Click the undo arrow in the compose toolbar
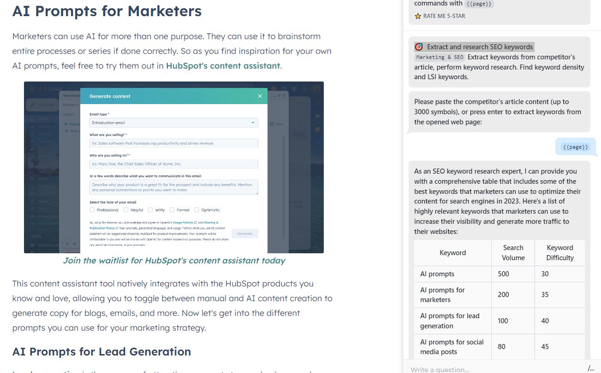Screen dimensions: 601x373 (x=67, y=243)
